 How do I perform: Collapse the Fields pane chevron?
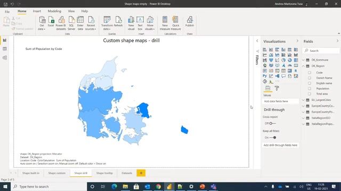337,41
